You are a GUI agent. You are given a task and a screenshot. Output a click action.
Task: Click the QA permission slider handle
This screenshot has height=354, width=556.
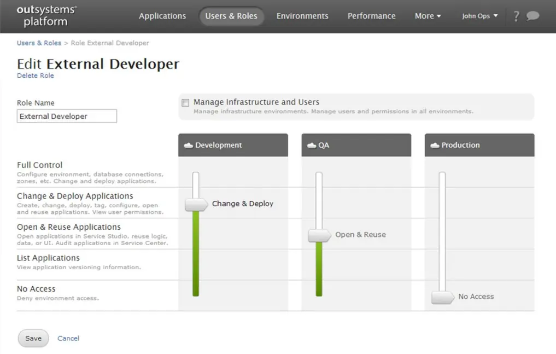tap(319, 235)
